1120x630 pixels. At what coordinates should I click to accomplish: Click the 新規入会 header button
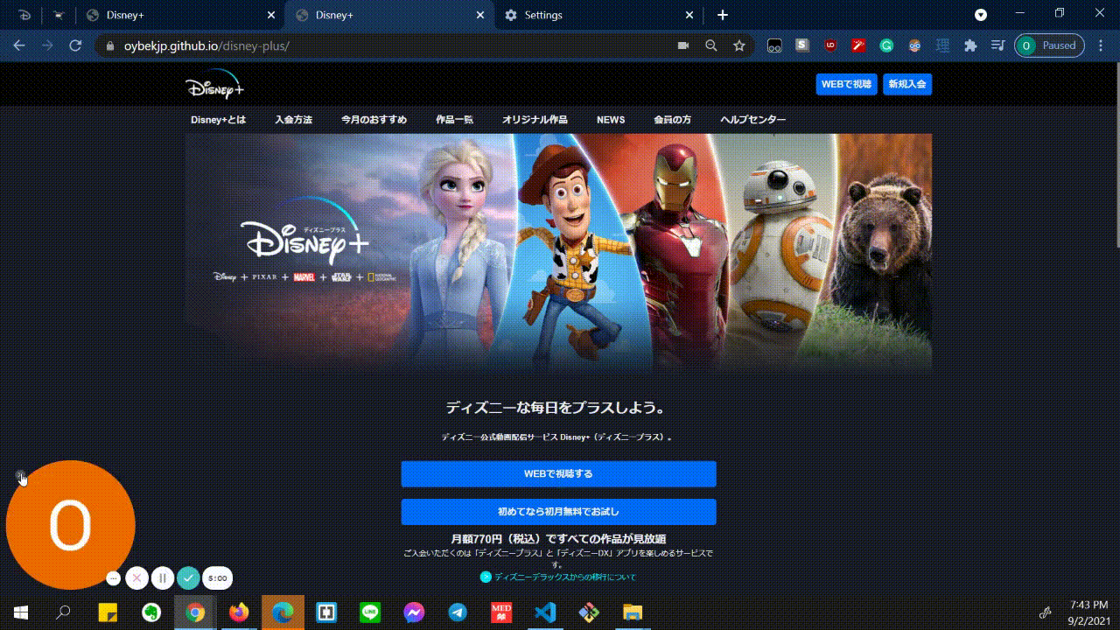[907, 84]
